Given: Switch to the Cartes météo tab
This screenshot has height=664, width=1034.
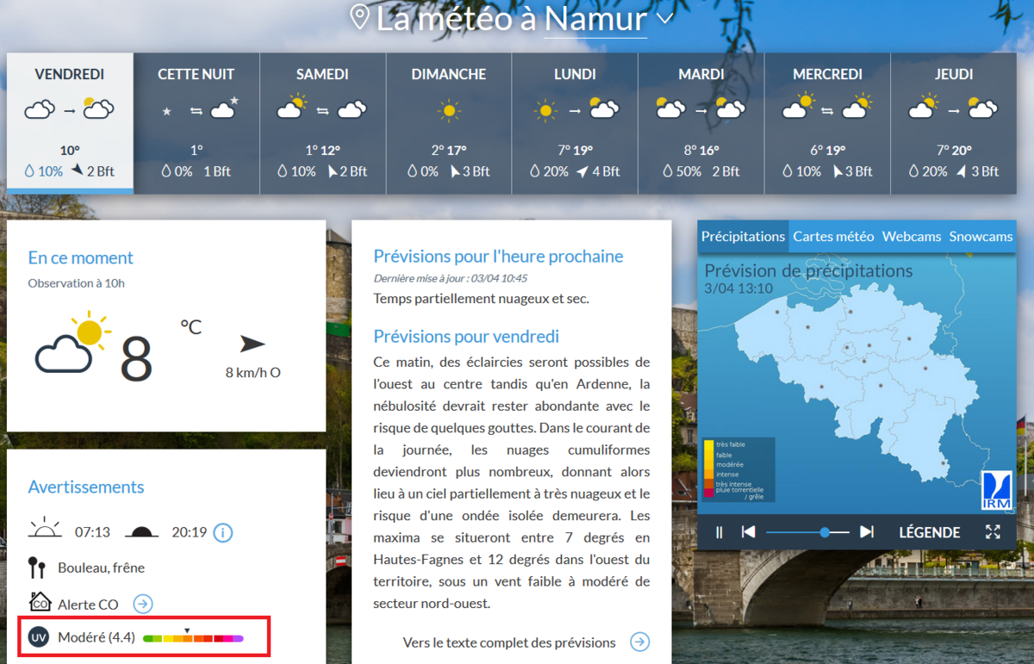Looking at the screenshot, I should point(833,236).
